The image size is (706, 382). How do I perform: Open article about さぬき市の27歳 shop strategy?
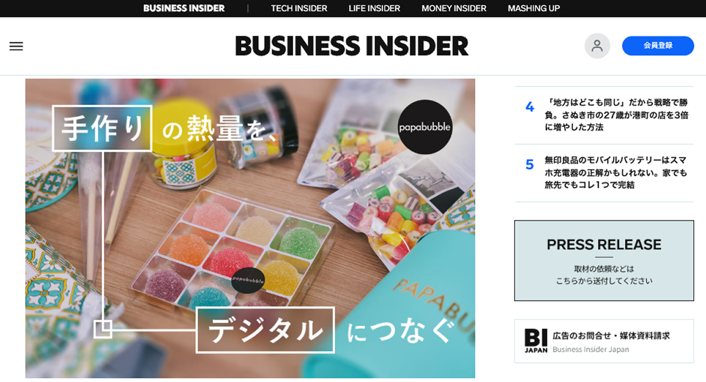click(617, 115)
